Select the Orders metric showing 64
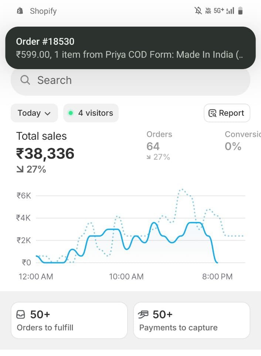The height and width of the screenshot is (356, 261). [159, 146]
